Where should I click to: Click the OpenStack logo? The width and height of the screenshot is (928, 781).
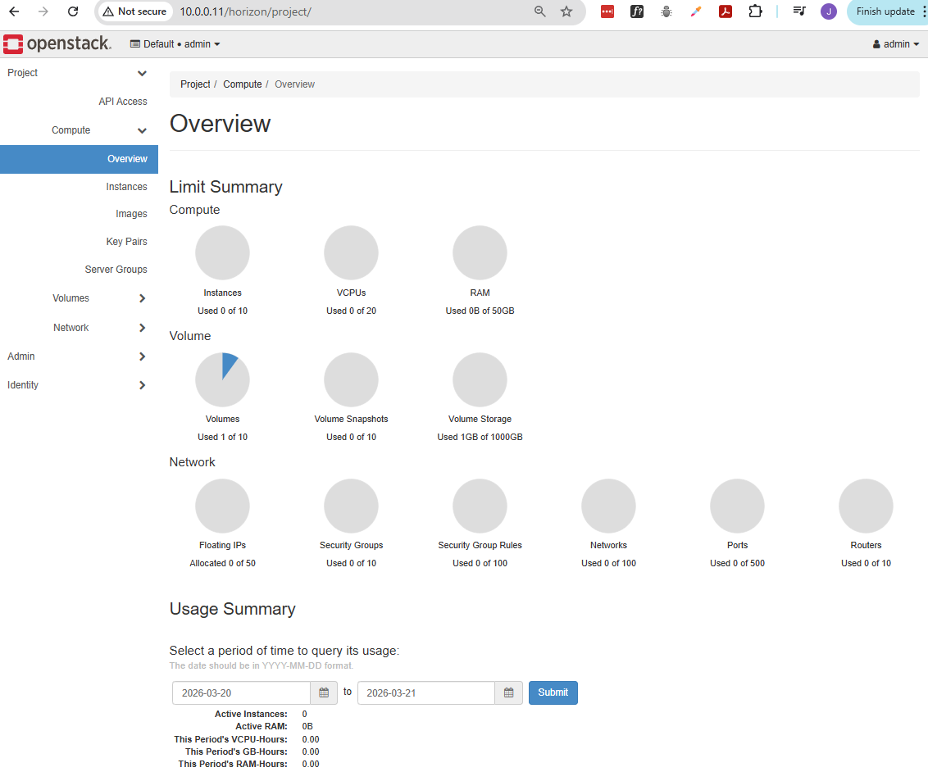[57, 44]
